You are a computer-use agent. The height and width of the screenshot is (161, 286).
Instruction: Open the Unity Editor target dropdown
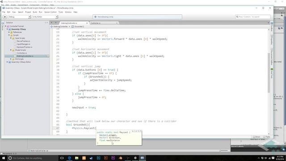point(45,17)
